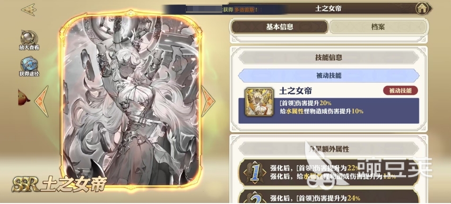Click the red 被动技能 tag button
This screenshot has width=451, height=204.
coord(400,91)
